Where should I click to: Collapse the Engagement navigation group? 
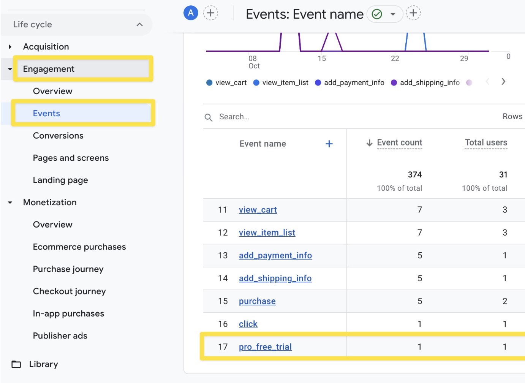coord(9,69)
